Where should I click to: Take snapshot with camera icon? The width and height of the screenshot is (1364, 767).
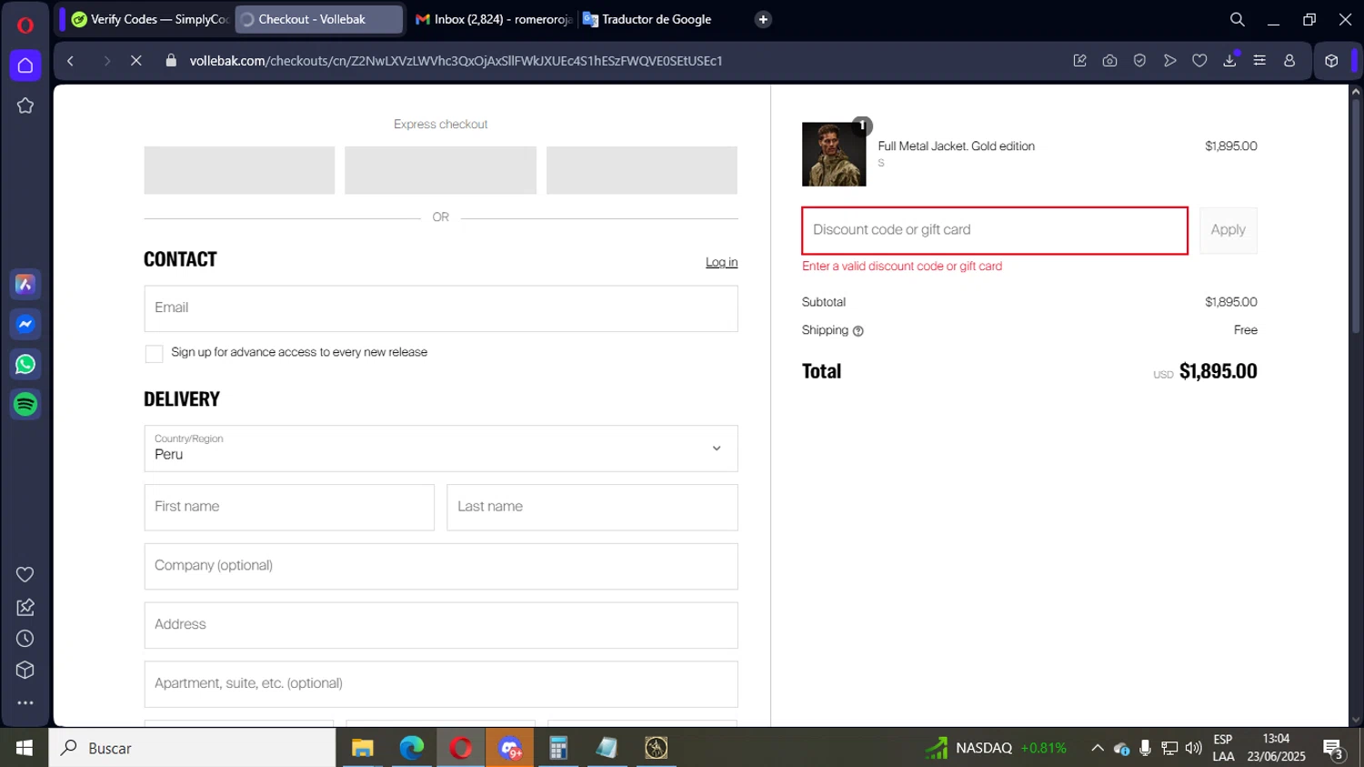coord(1109,61)
